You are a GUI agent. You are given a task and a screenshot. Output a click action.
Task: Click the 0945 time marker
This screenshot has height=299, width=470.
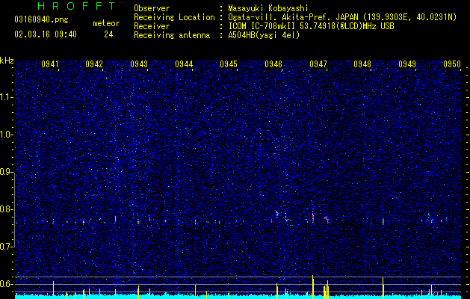click(x=229, y=64)
